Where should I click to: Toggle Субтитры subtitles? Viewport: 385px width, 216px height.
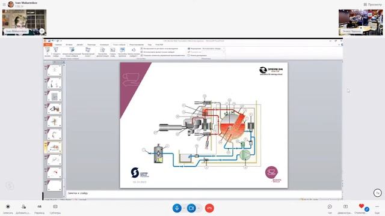[55, 209]
